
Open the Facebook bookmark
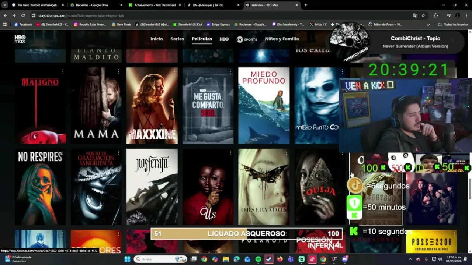coord(23,25)
